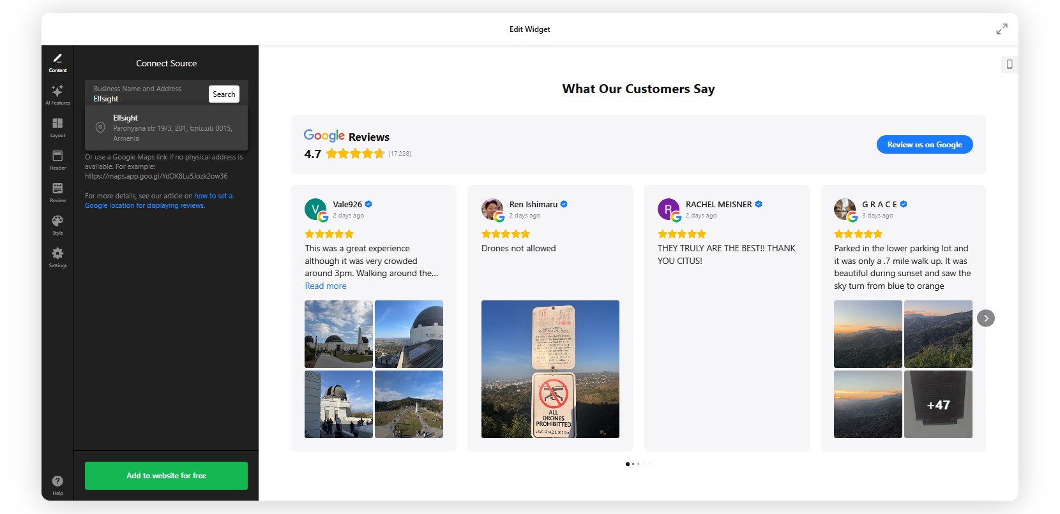Click GRACE profile photo
Viewport: 1060px width, 514px height.
(845, 210)
